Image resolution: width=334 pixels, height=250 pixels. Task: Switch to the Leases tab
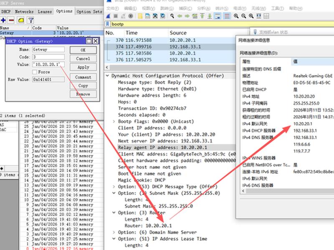pyautogui.click(x=45, y=12)
